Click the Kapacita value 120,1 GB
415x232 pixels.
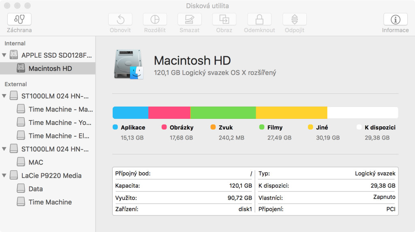point(241,186)
